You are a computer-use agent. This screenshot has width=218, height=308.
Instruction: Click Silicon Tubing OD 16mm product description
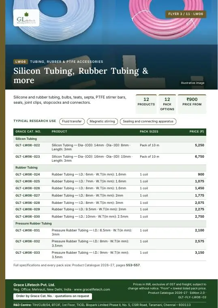(92, 158)
